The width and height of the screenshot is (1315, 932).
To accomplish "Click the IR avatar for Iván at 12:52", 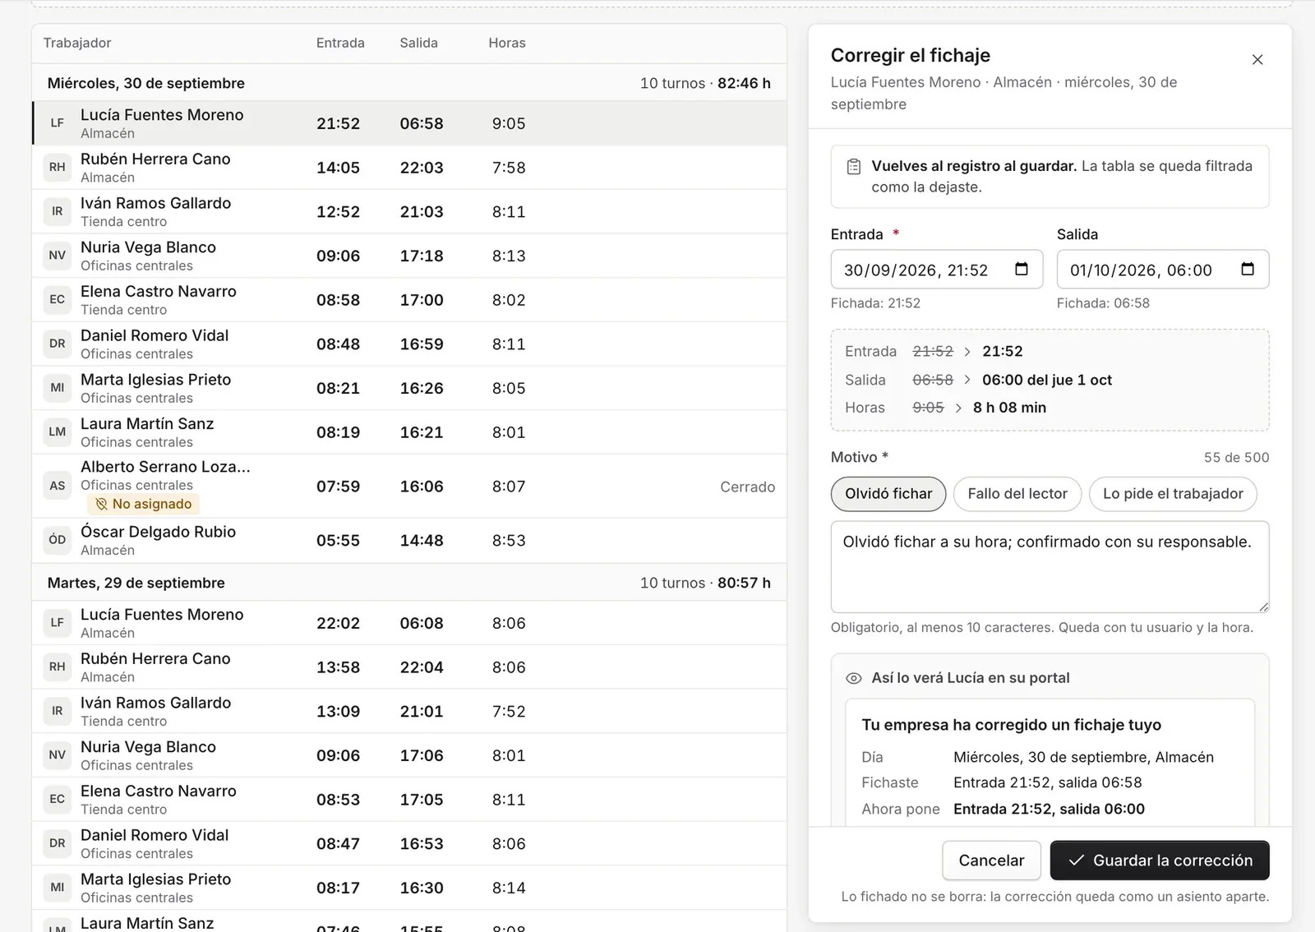I will (x=58, y=212).
